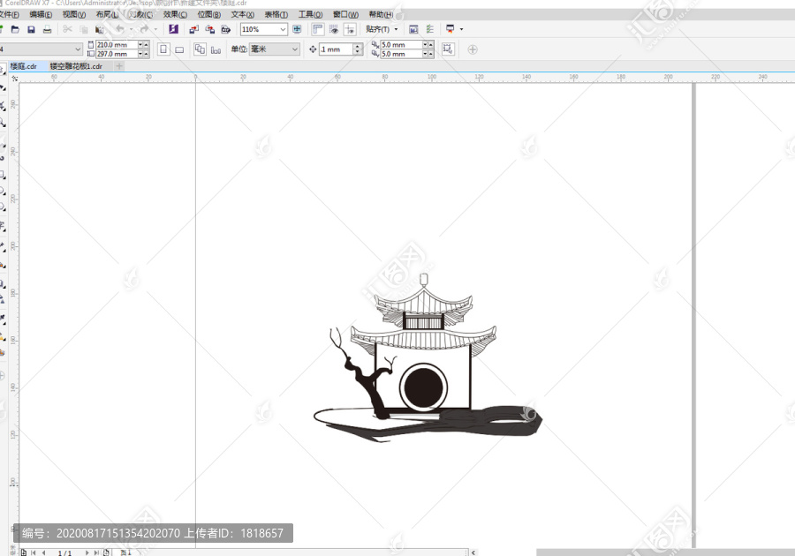
Task: Toggle guidelines display
Action: tap(350, 29)
